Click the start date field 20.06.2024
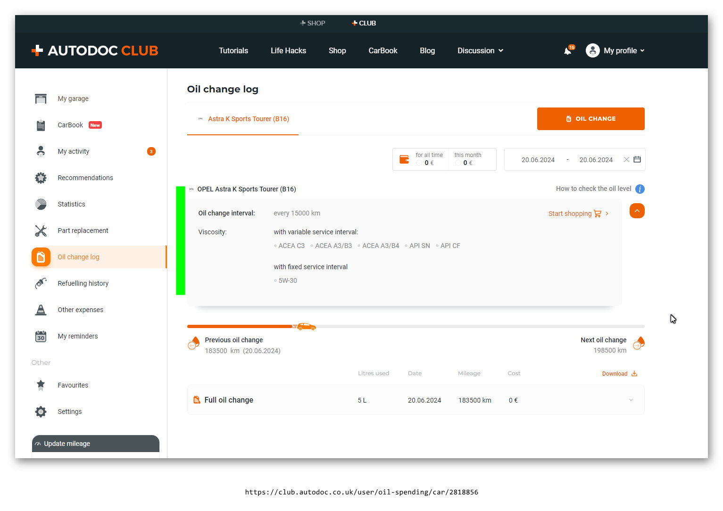Image resolution: width=723 pixels, height=511 pixels. [538, 160]
